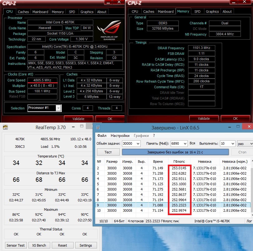Open the Графики menu in LinX
This screenshot has height=251, width=253.
pyautogui.click(x=141, y=136)
